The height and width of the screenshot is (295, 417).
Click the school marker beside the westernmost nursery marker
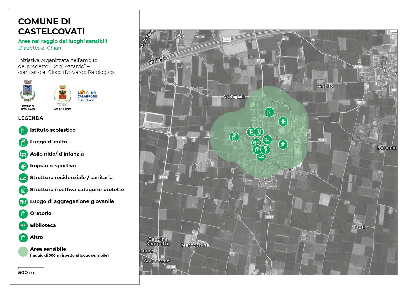click(259, 132)
